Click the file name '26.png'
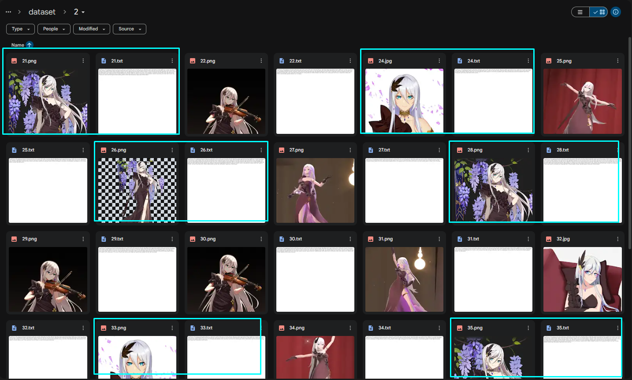632x380 pixels. pyautogui.click(x=119, y=150)
